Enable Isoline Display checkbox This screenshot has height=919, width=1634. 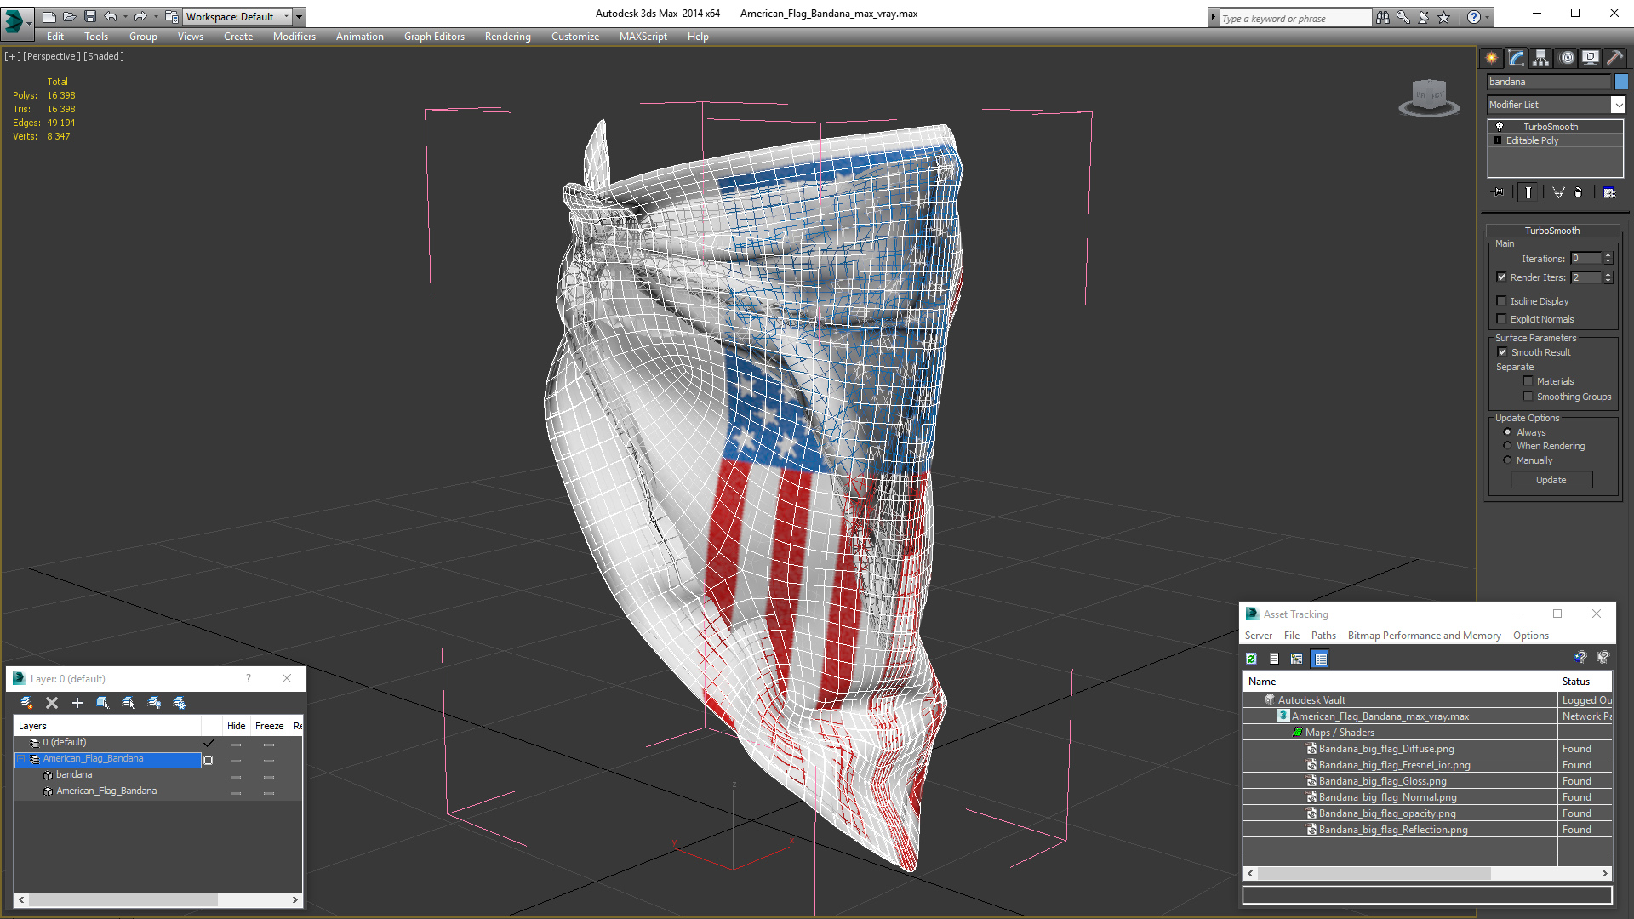pyautogui.click(x=1501, y=301)
